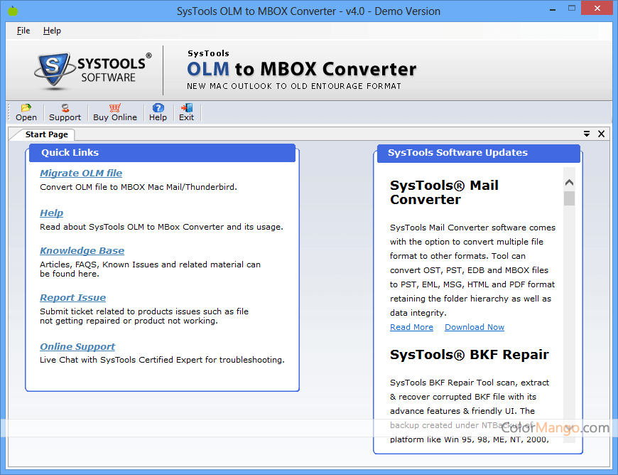618x475 pixels.
Task: Click the Exit toolbar icon
Action: (185, 112)
